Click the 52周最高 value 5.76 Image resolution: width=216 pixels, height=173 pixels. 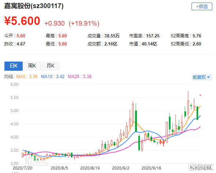point(197,36)
